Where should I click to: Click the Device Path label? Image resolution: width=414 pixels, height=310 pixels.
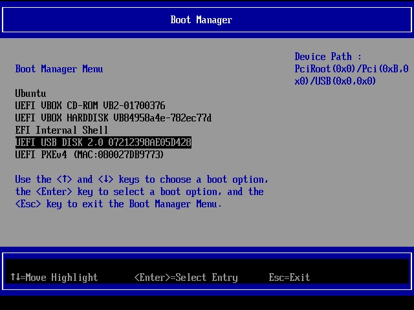click(328, 57)
